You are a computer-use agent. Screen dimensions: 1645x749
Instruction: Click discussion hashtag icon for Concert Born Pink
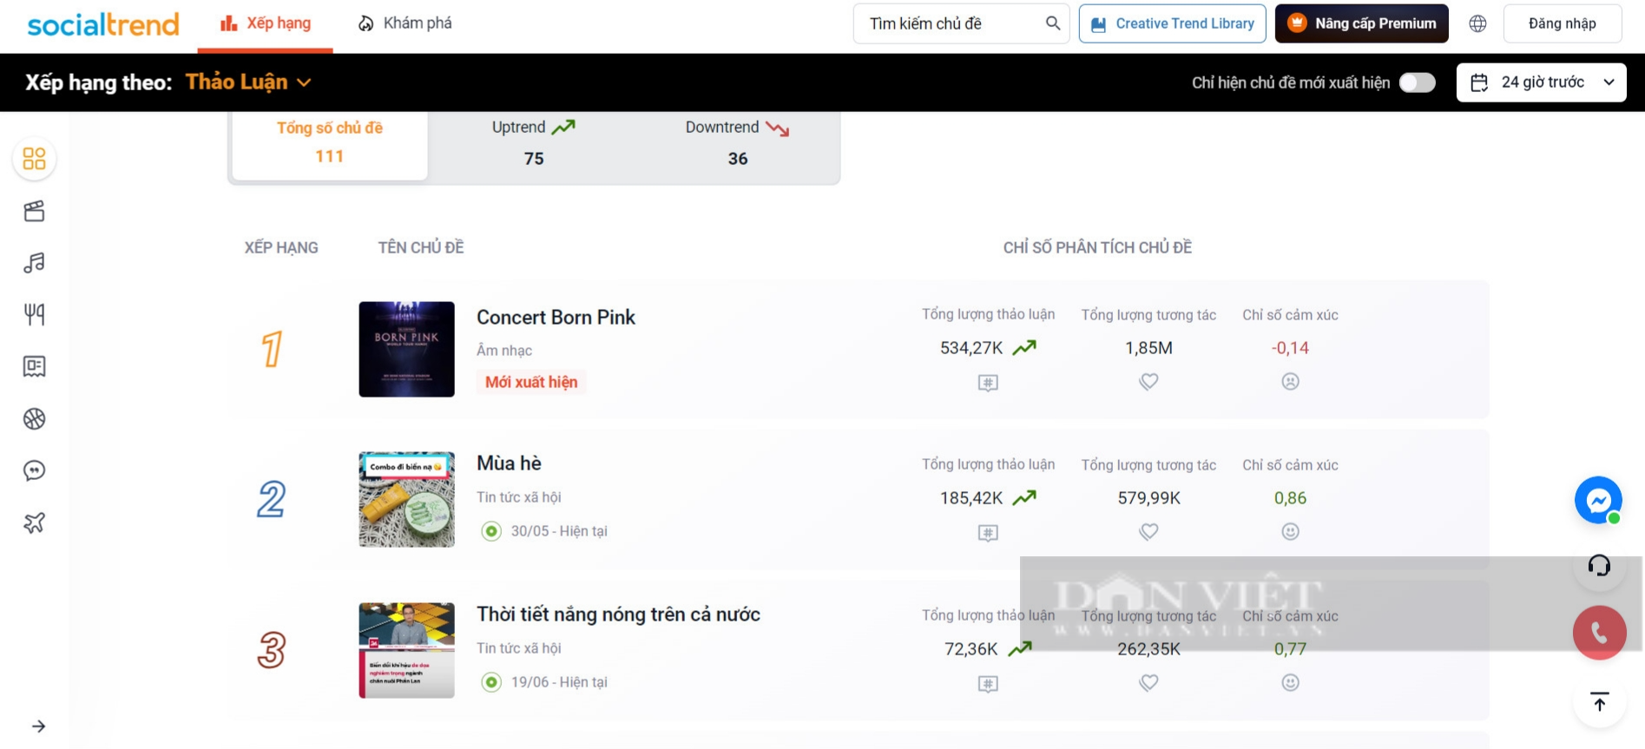pyautogui.click(x=988, y=383)
